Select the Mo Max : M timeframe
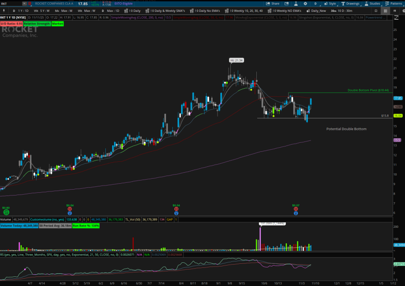This screenshot has height=286, width=405. click(63, 11)
